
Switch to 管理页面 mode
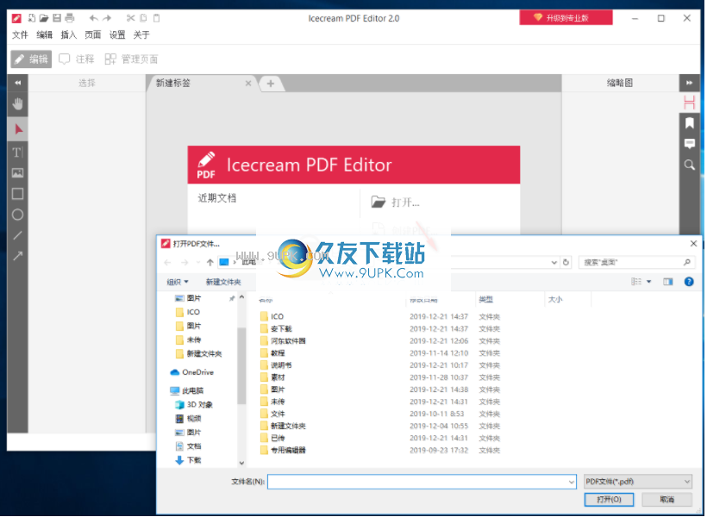click(132, 59)
